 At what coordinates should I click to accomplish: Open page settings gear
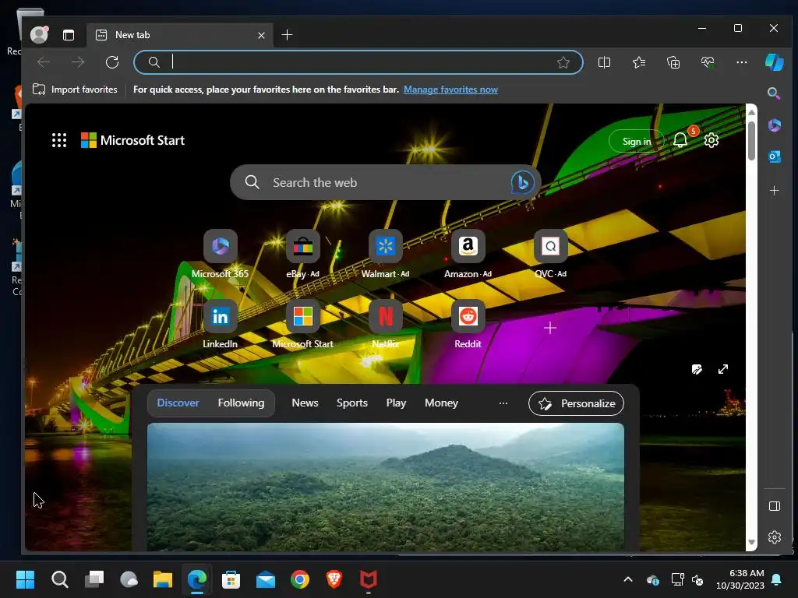(711, 140)
